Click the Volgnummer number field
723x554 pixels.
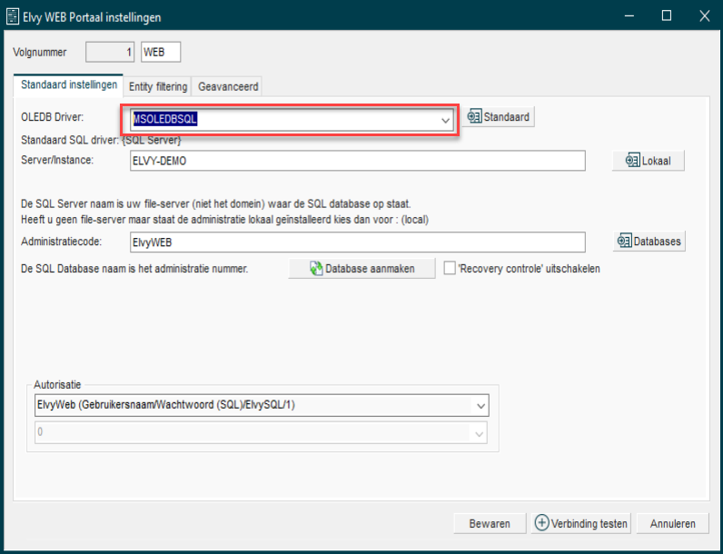[x=110, y=52]
